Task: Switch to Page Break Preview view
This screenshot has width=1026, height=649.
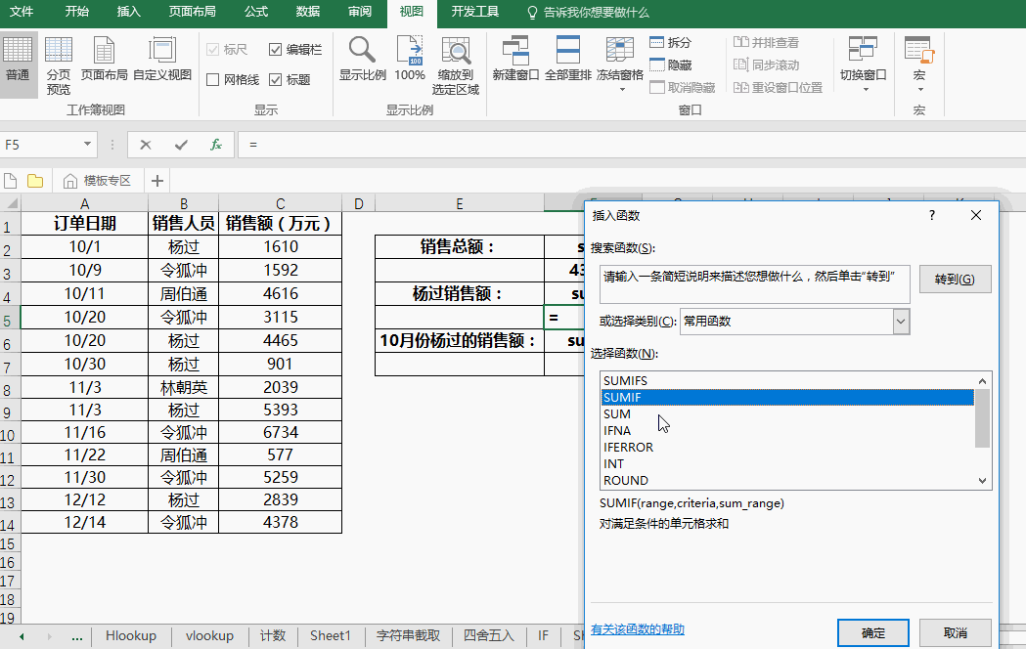Action: point(58,65)
